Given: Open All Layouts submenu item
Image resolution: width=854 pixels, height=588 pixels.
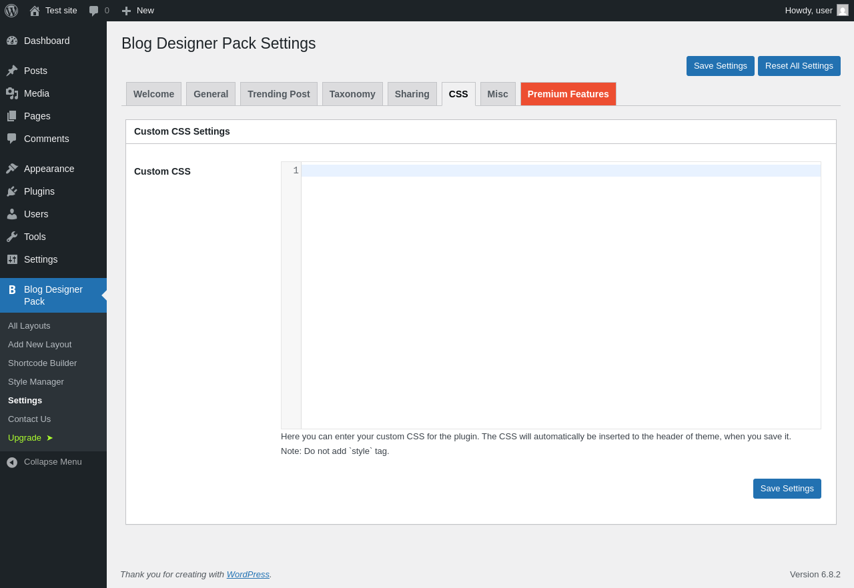Looking at the screenshot, I should [29, 326].
